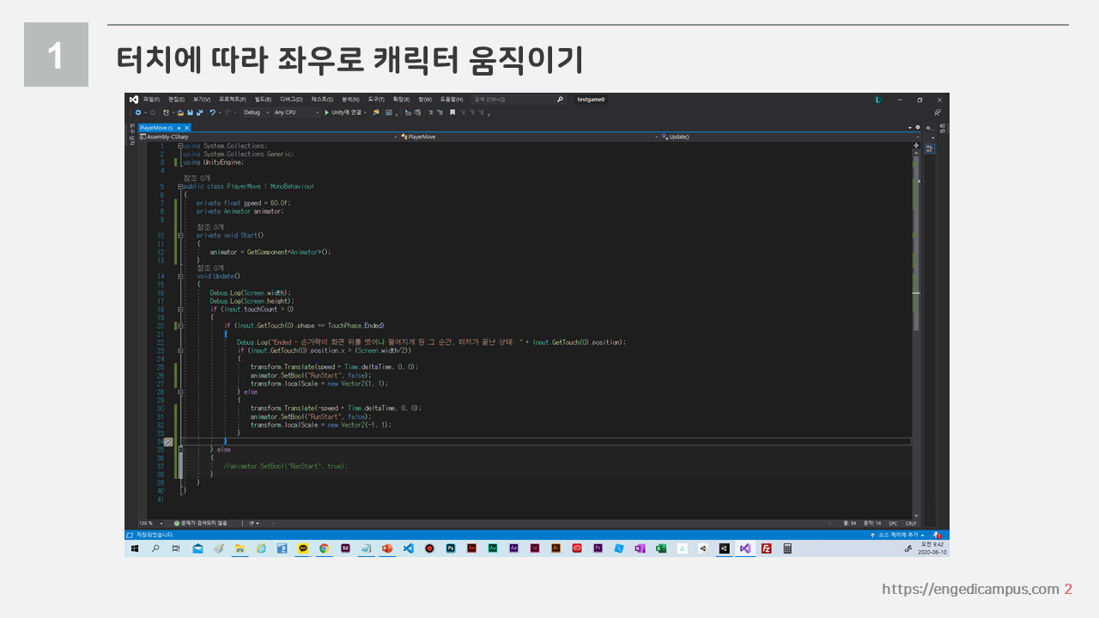
Task: Open File Explorer from the taskbar
Action: coord(240,548)
